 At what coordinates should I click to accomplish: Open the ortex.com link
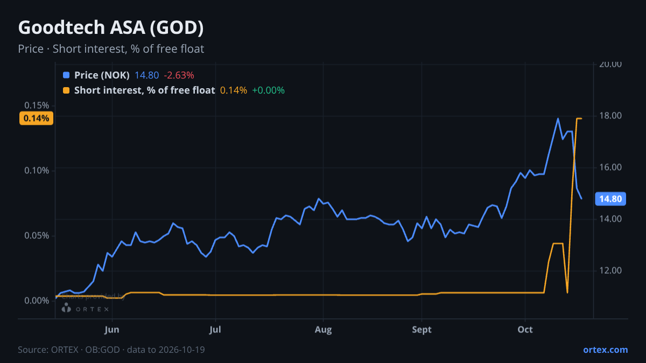(605, 350)
